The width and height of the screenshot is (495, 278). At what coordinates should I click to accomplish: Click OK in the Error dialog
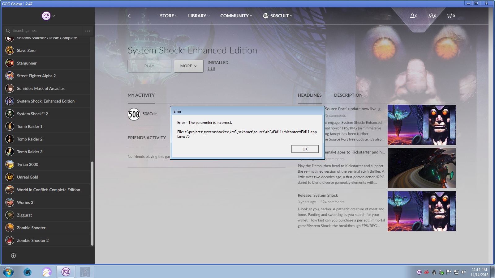coord(305,149)
